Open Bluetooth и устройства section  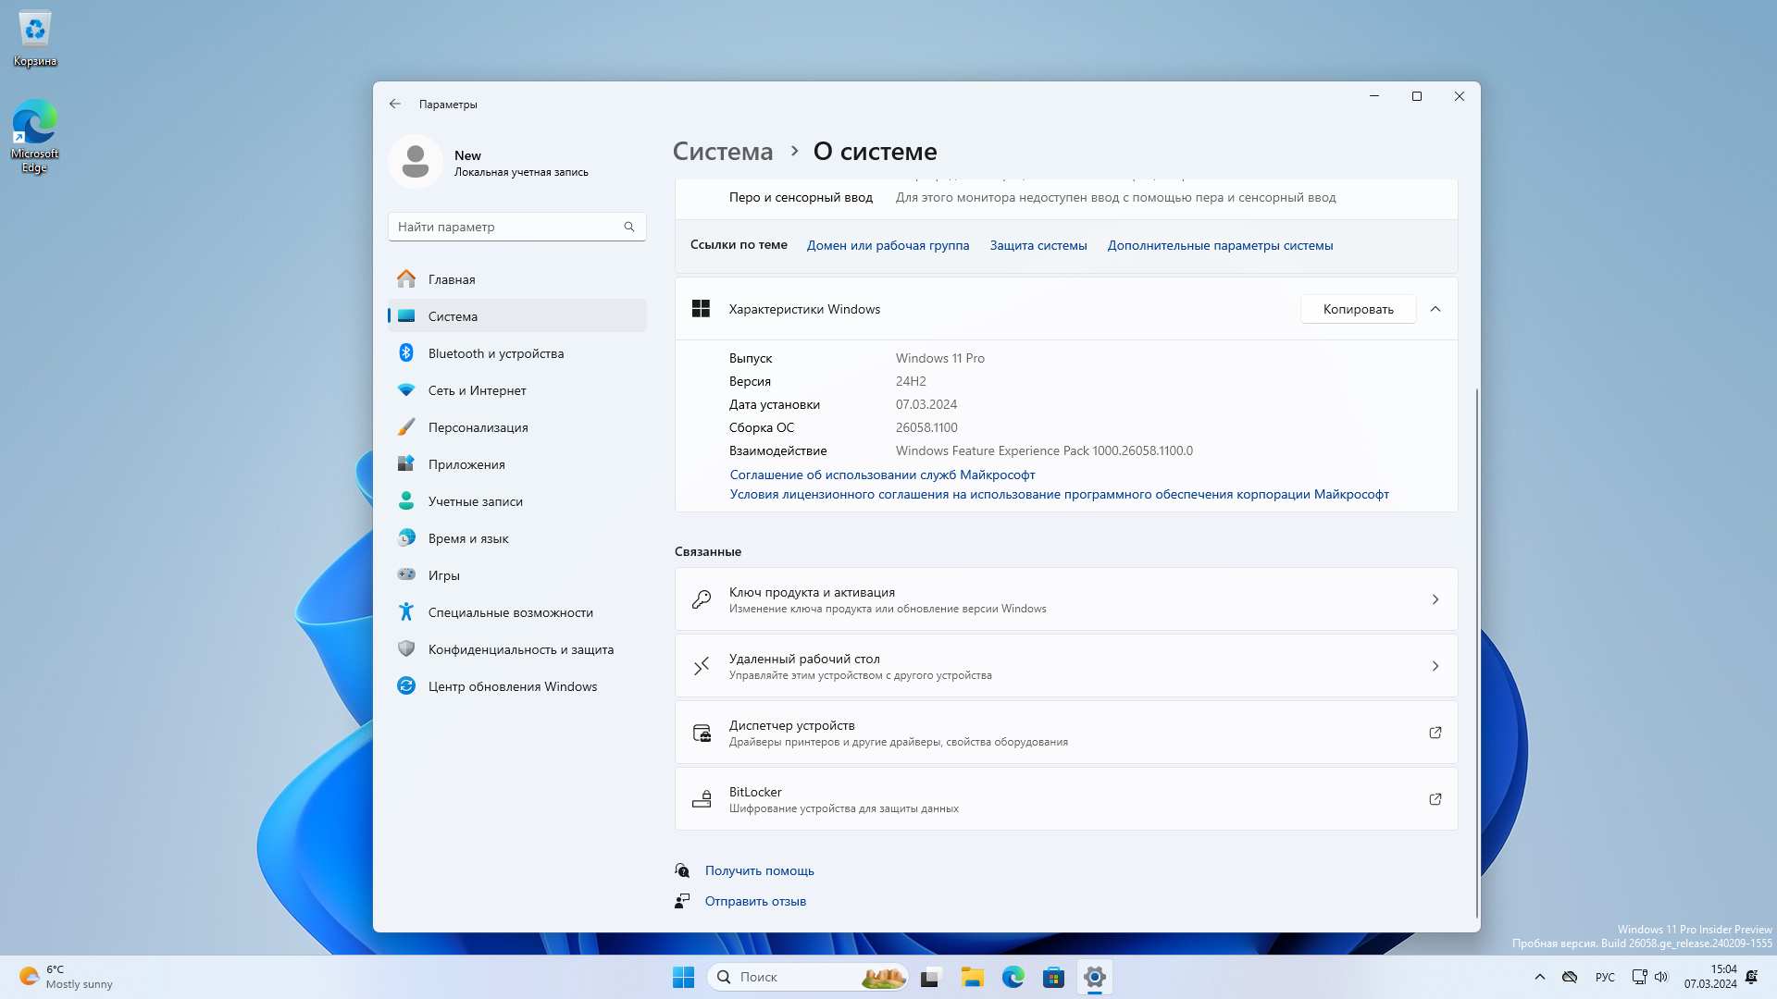pos(495,353)
